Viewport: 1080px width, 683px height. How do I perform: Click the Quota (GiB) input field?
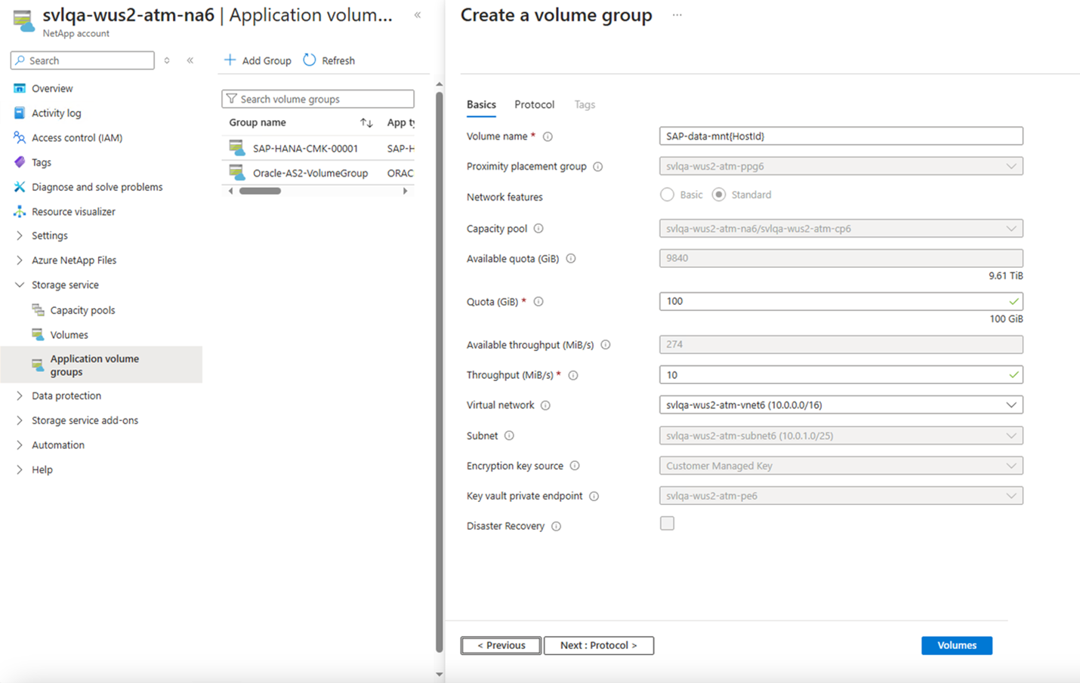coord(841,301)
